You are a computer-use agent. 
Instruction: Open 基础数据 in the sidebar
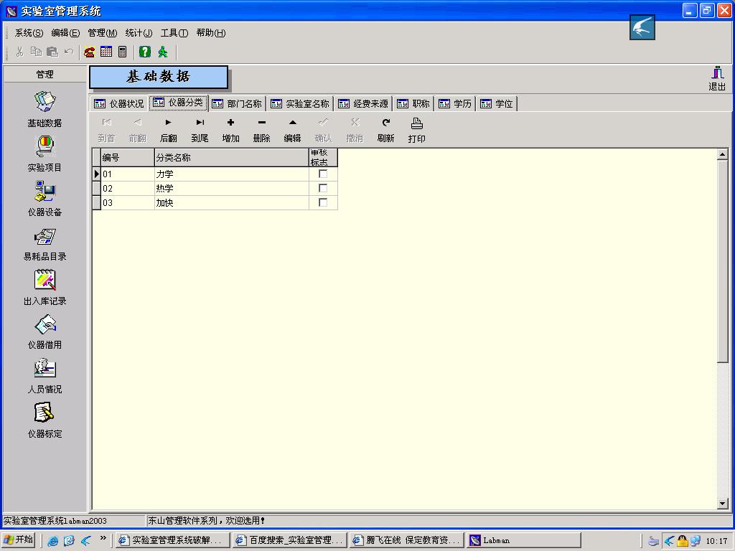(x=45, y=102)
